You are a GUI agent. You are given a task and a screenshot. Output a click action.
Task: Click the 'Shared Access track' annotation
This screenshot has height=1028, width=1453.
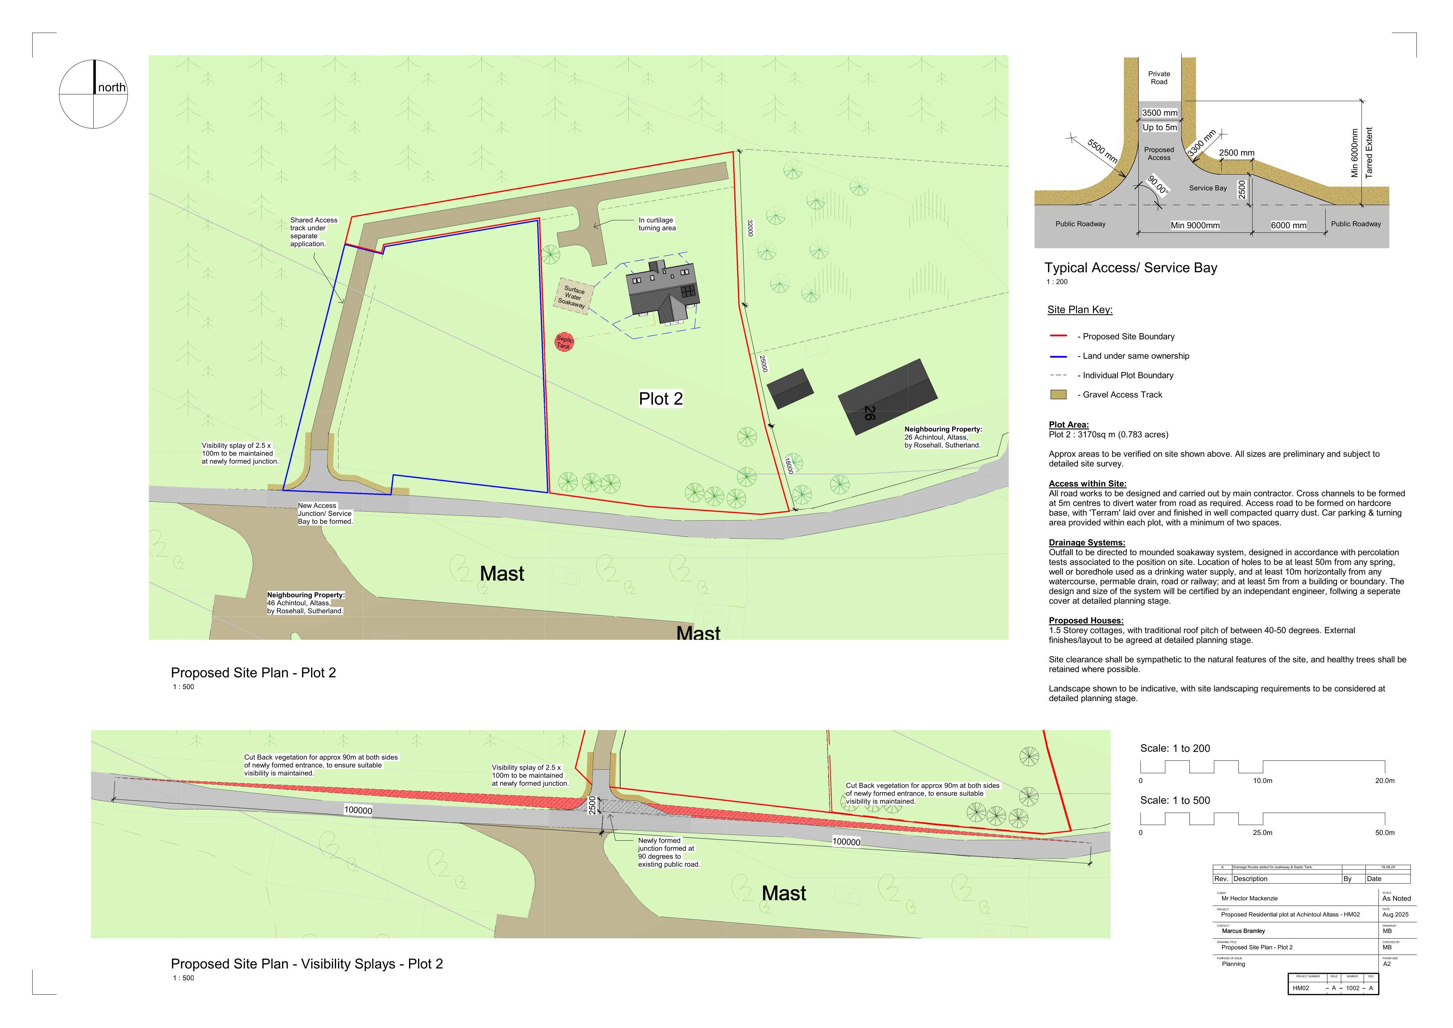[x=314, y=232]
